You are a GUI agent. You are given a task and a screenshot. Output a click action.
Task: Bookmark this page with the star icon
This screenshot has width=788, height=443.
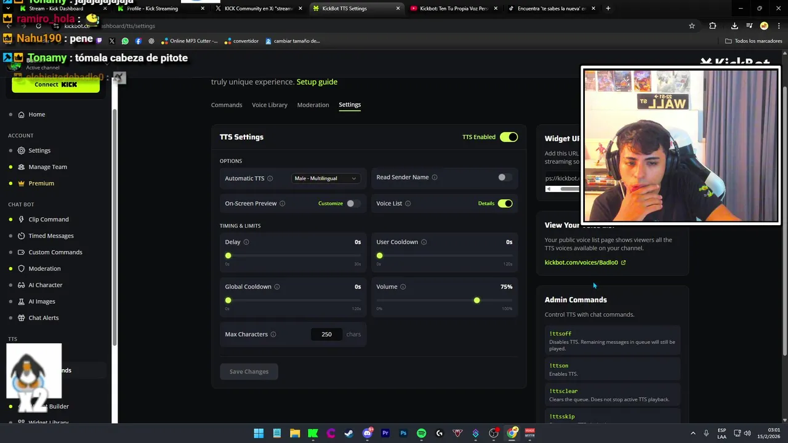click(692, 26)
